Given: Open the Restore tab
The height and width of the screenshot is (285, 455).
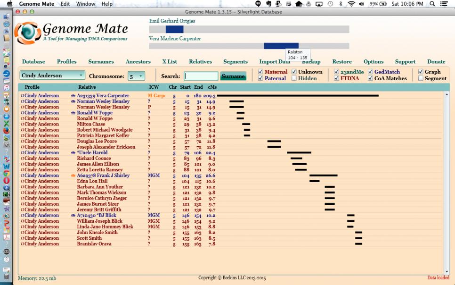Looking at the screenshot, I should pyautogui.click(x=342, y=62).
